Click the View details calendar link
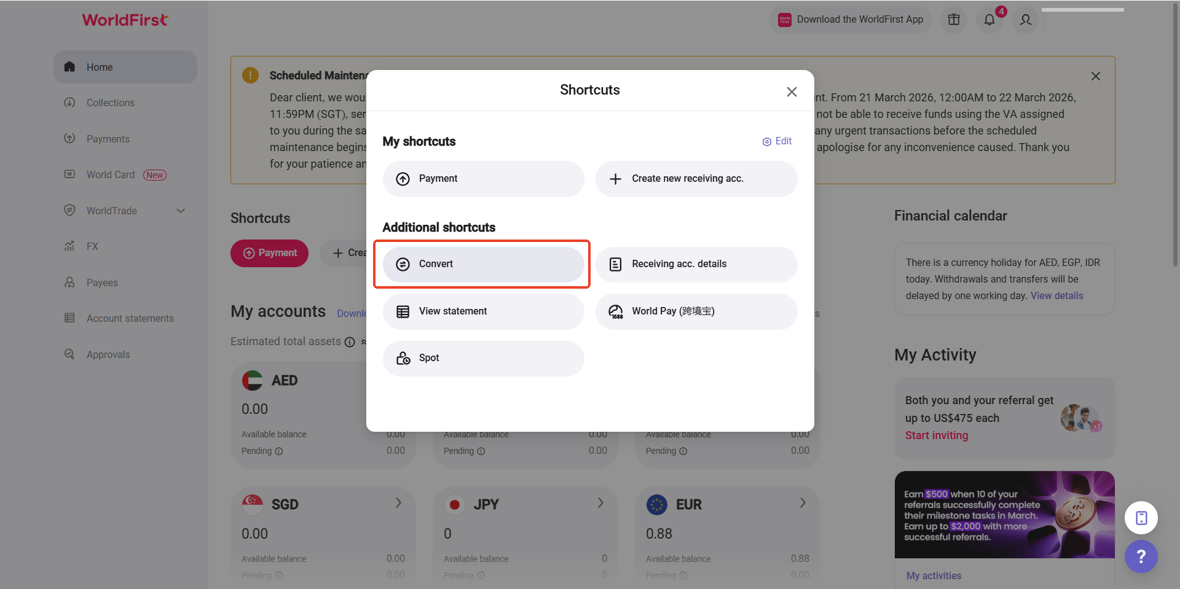The height and width of the screenshot is (589, 1180). coord(1056,295)
